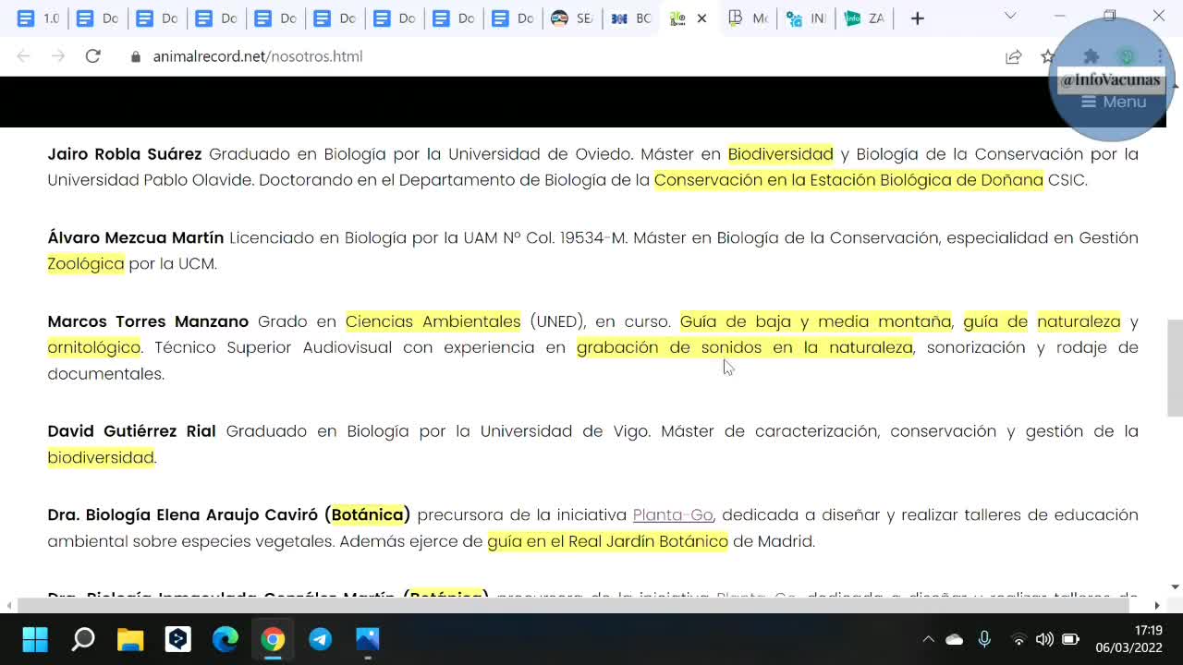Click highlighted 'Guía de baja y media montaña'
This screenshot has width=1183, height=665.
pos(816,321)
